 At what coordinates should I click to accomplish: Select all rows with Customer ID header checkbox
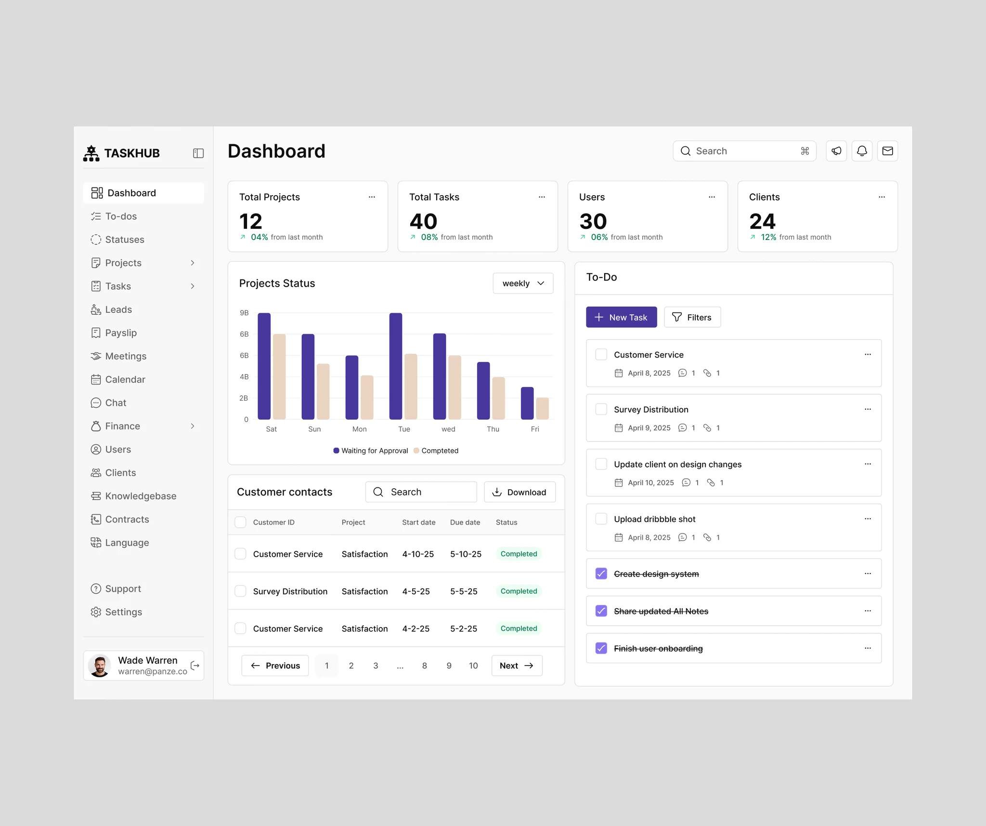click(240, 522)
